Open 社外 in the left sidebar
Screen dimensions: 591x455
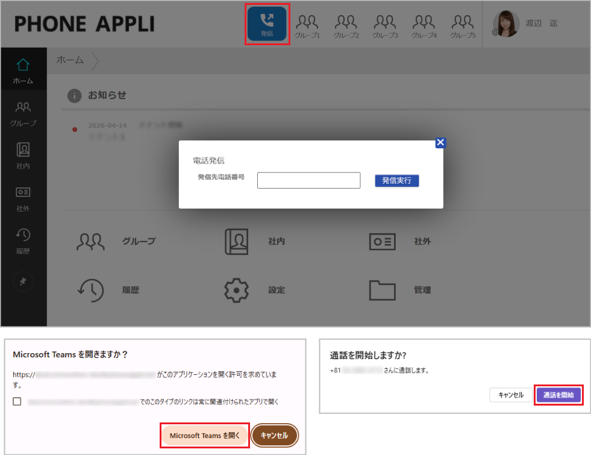(x=23, y=199)
